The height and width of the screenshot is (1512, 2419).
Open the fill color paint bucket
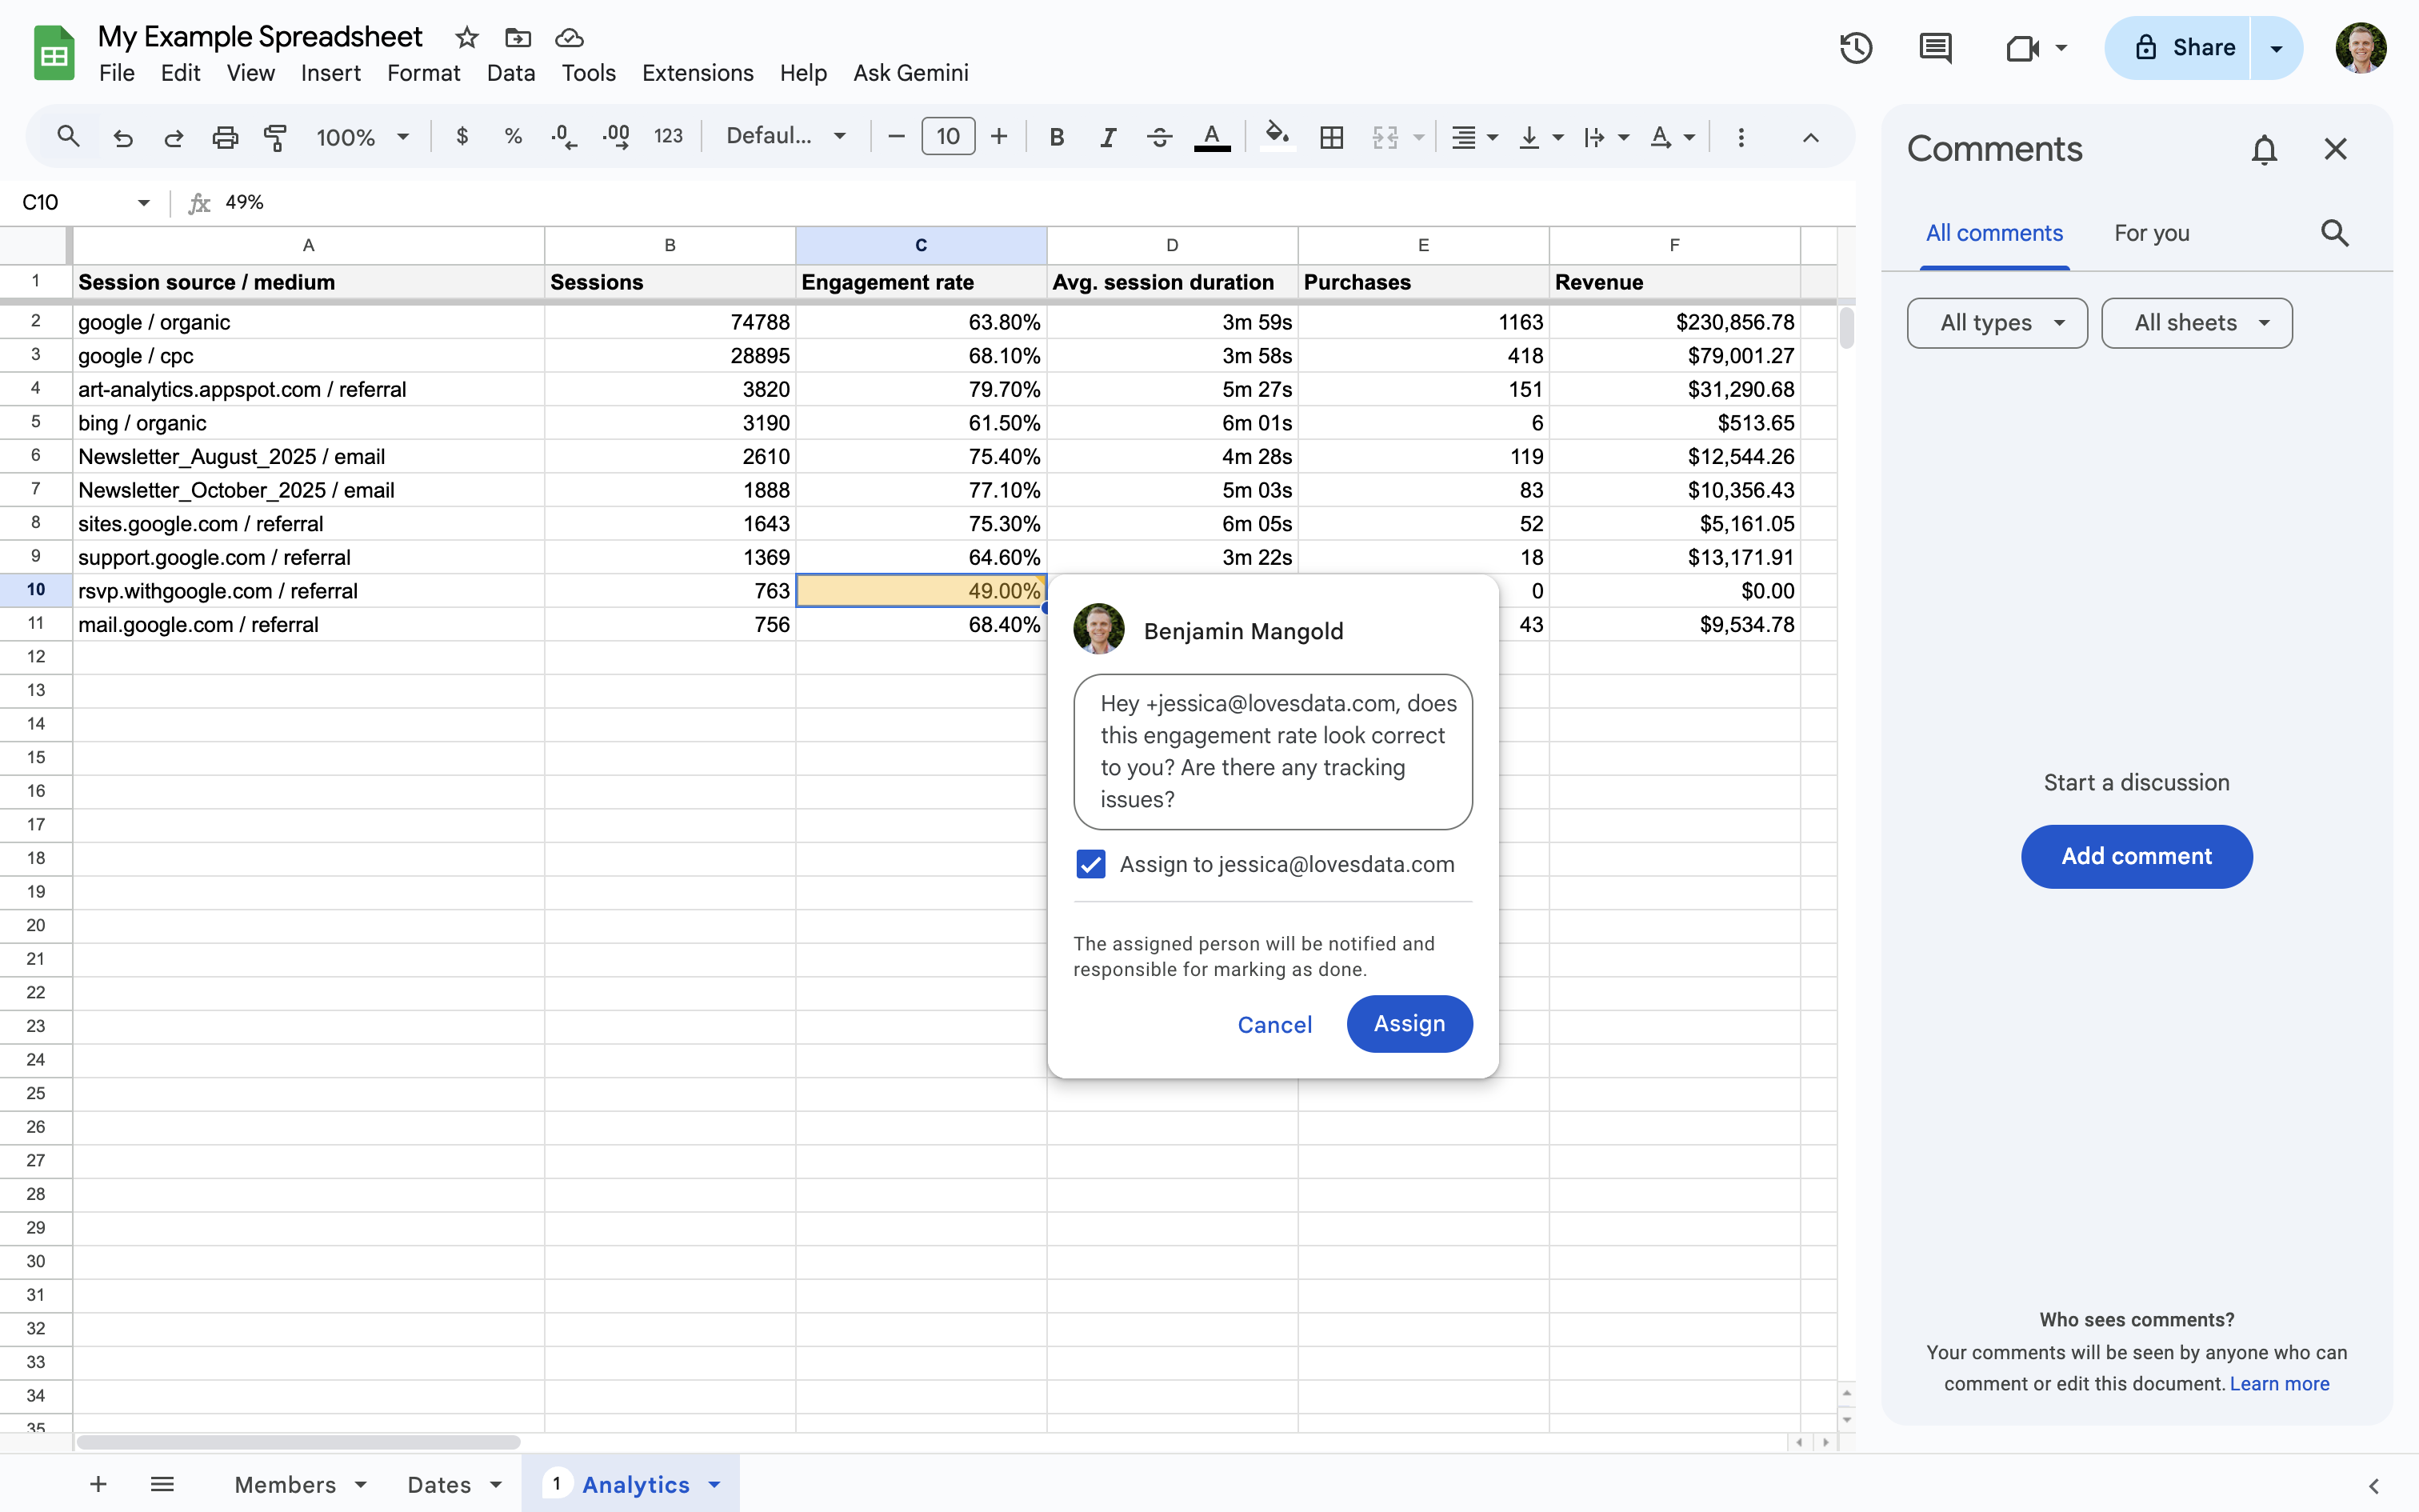coord(1277,135)
